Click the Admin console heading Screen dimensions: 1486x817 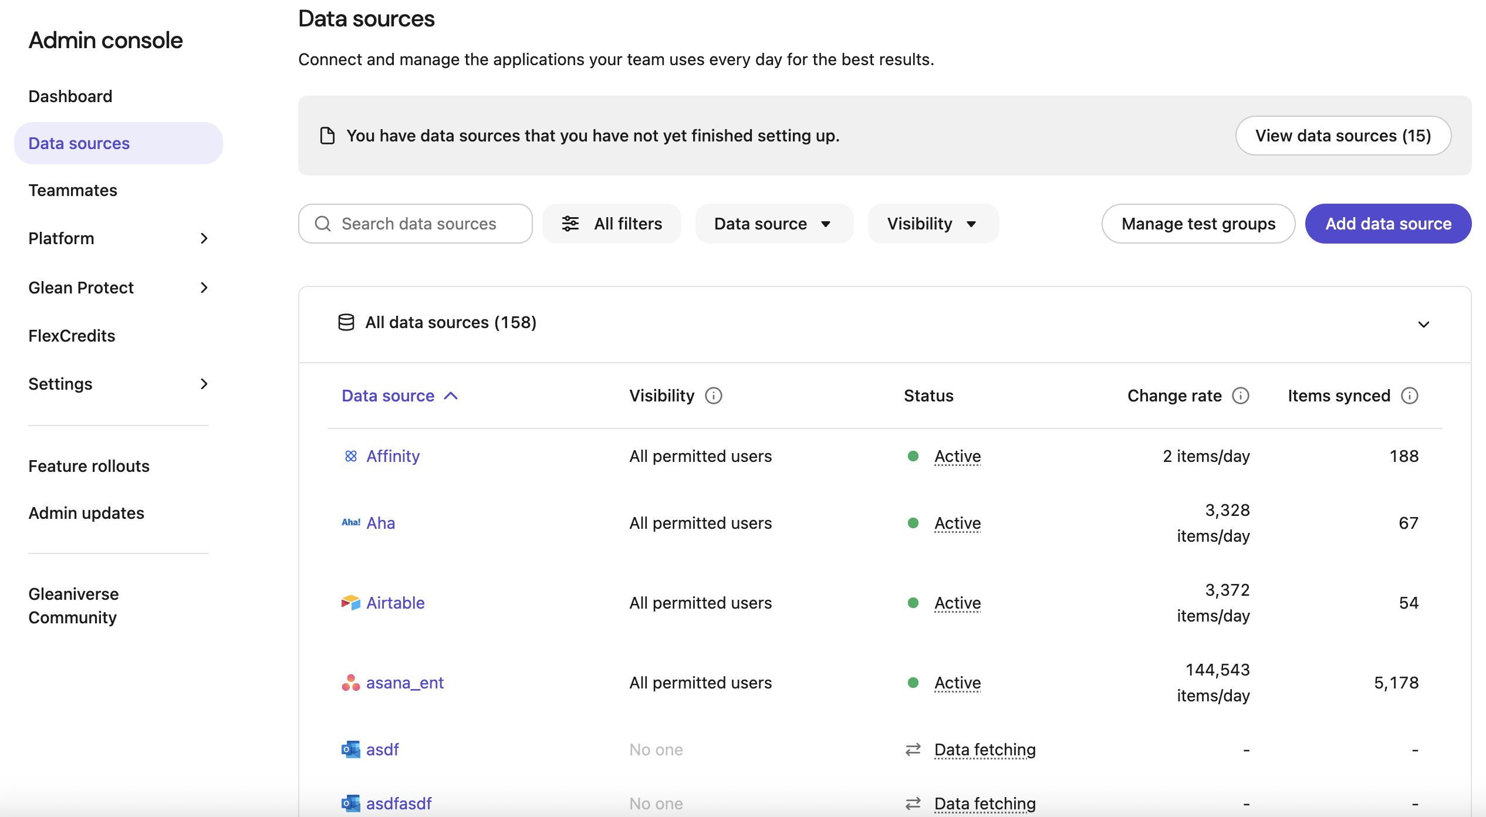click(x=106, y=40)
